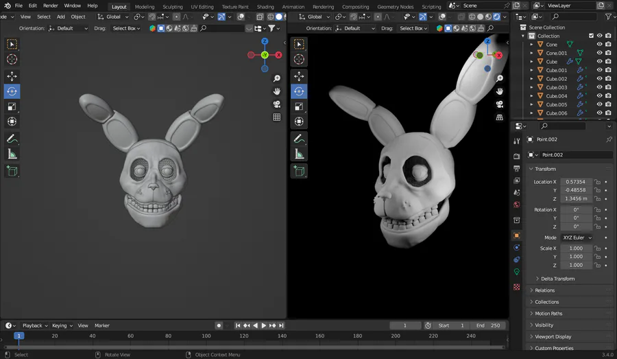Hide Cone.001 in viewport
This screenshot has width=617, height=359.
point(600,53)
